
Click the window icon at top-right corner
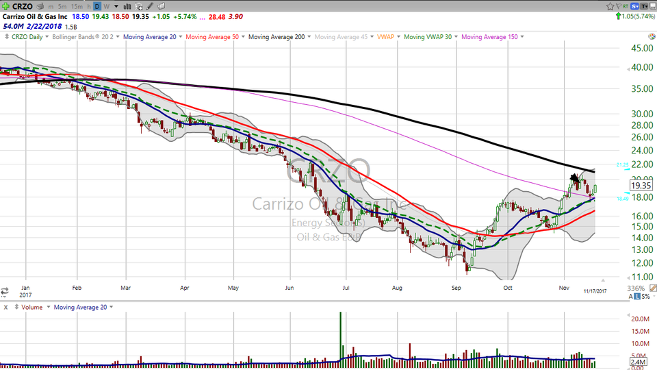pyautogui.click(x=652, y=6)
